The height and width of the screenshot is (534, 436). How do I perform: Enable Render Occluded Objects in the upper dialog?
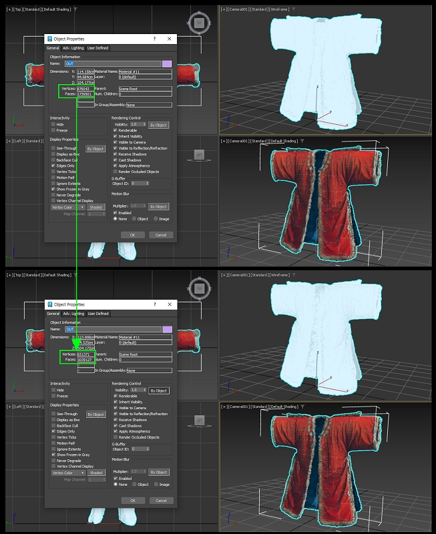[x=115, y=172]
